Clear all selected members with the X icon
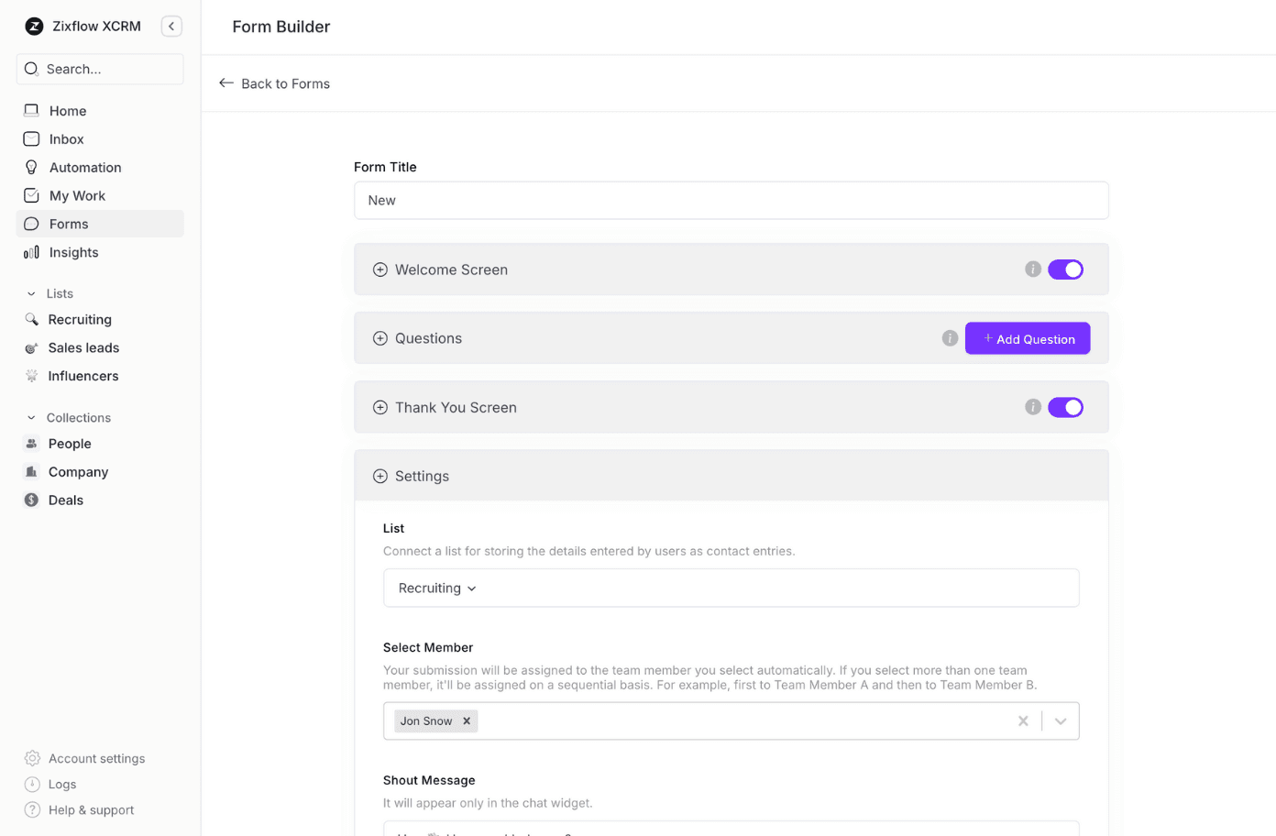This screenshot has height=836, width=1276. [1023, 721]
